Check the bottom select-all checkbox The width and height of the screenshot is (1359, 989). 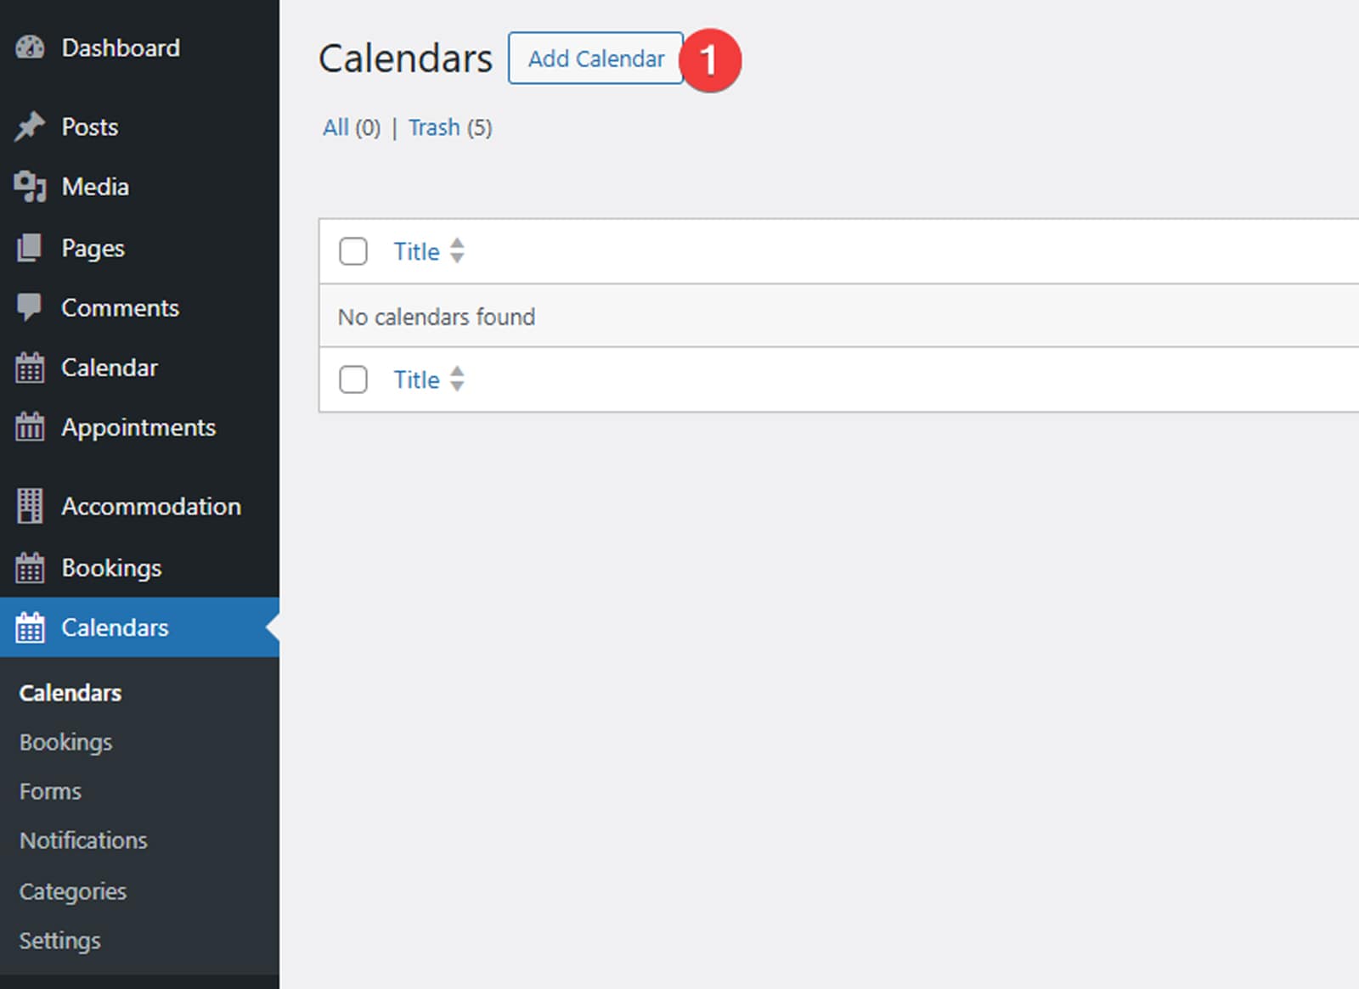click(353, 380)
